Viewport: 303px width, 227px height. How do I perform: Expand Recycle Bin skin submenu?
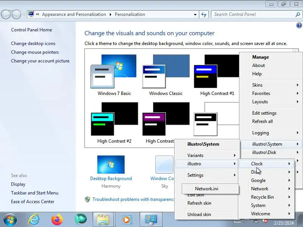(267, 197)
